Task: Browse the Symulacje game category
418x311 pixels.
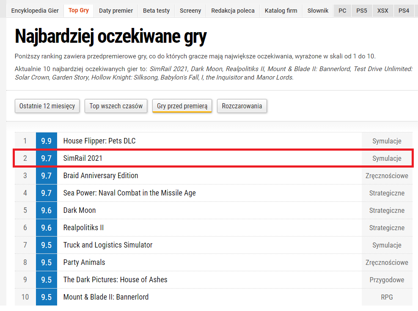Action: point(387,140)
